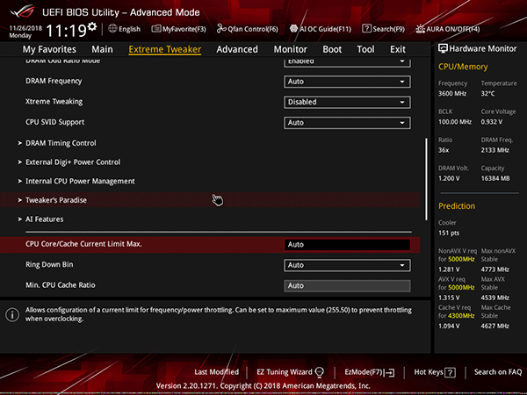Open Ring Down Bin dropdown
Image resolution: width=527 pixels, height=395 pixels.
click(347, 265)
